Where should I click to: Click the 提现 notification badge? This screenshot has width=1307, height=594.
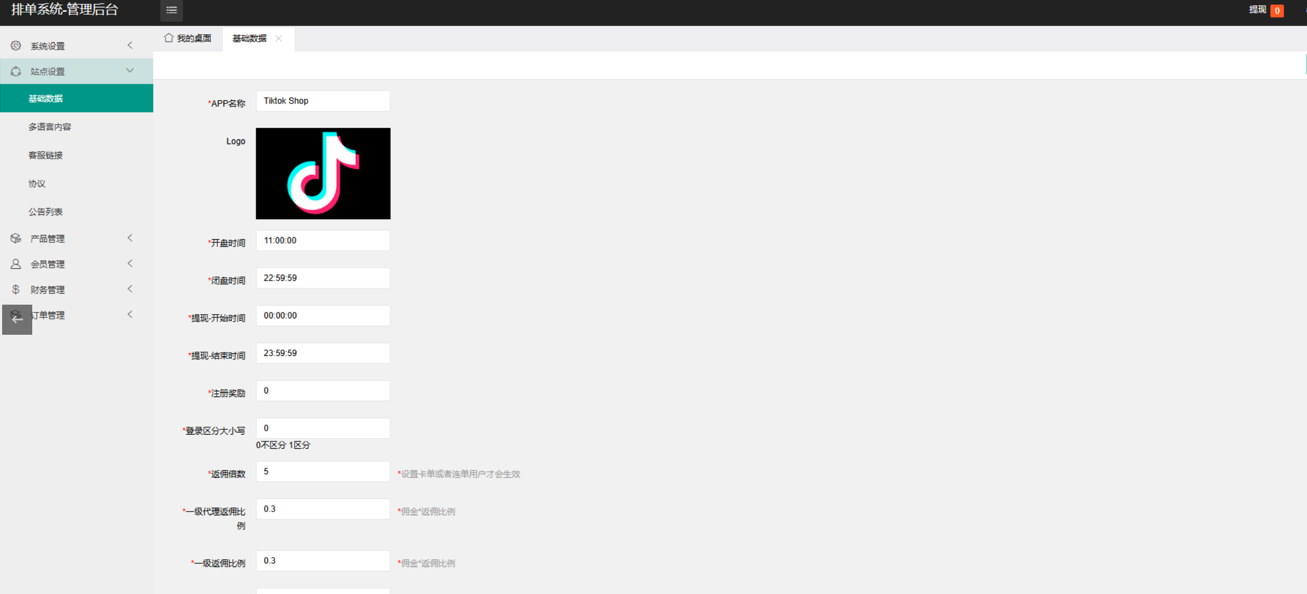point(1277,11)
